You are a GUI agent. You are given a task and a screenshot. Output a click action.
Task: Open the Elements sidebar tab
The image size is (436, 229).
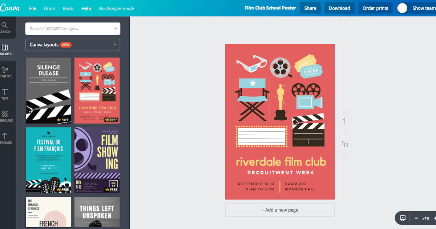6,72
